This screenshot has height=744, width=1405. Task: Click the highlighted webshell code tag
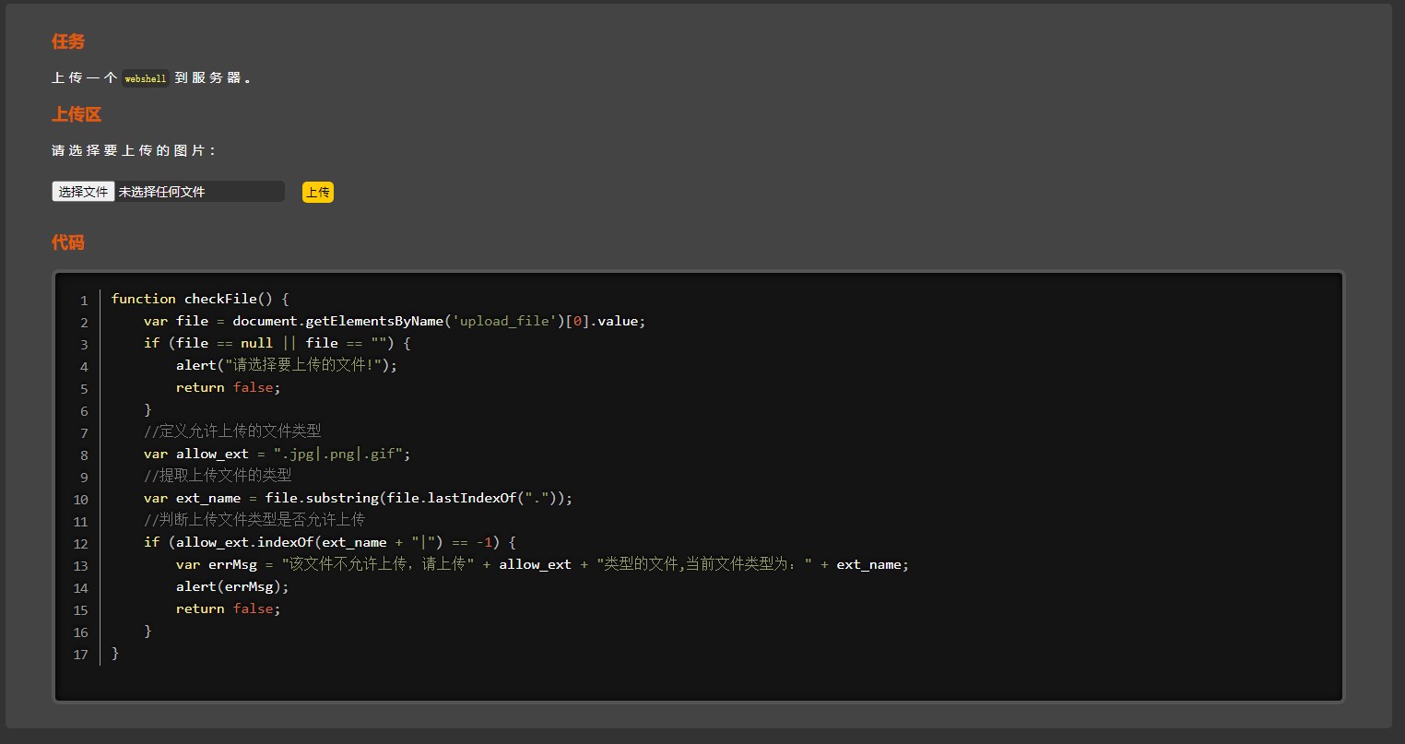146,79
